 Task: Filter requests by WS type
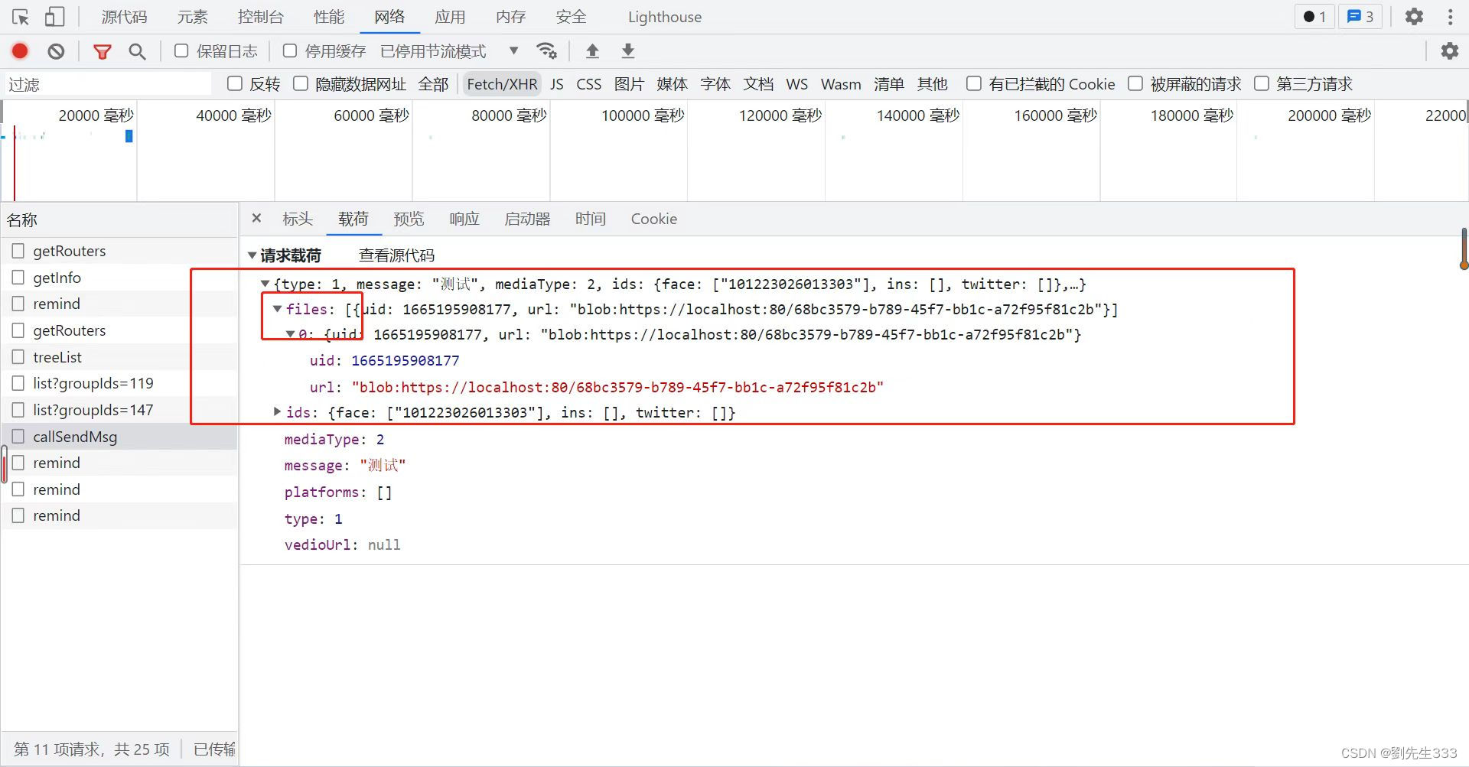[x=796, y=83]
